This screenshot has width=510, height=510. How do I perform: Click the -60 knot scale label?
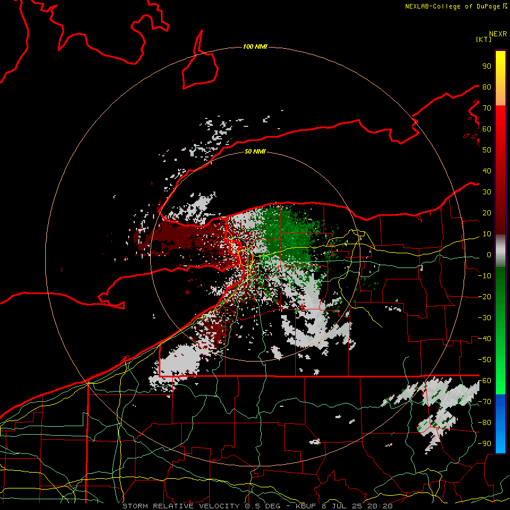click(x=484, y=381)
